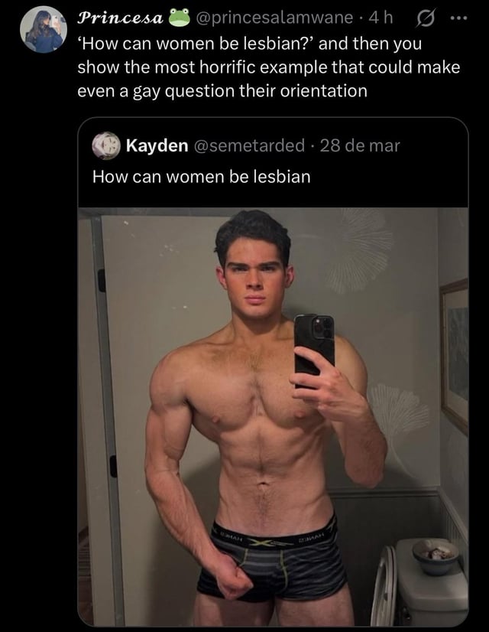This screenshot has height=632, width=489.
Task: Open the three-dot more options menu
Action: tap(458, 18)
